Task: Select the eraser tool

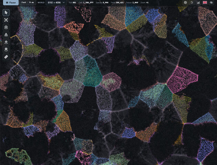Action: pos(6,57)
